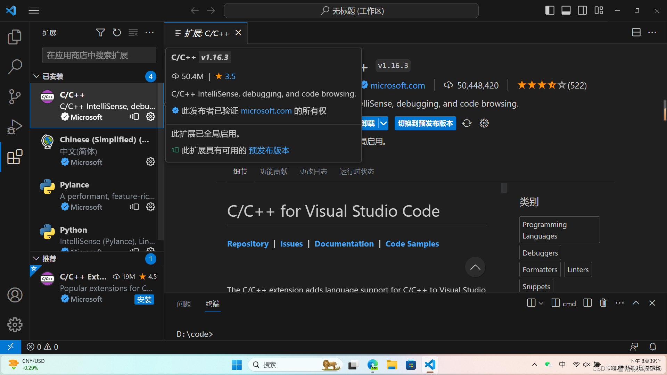Viewport: 667px width, 375px height.
Task: Collapse the 已安装 extensions section
Action: [36, 76]
